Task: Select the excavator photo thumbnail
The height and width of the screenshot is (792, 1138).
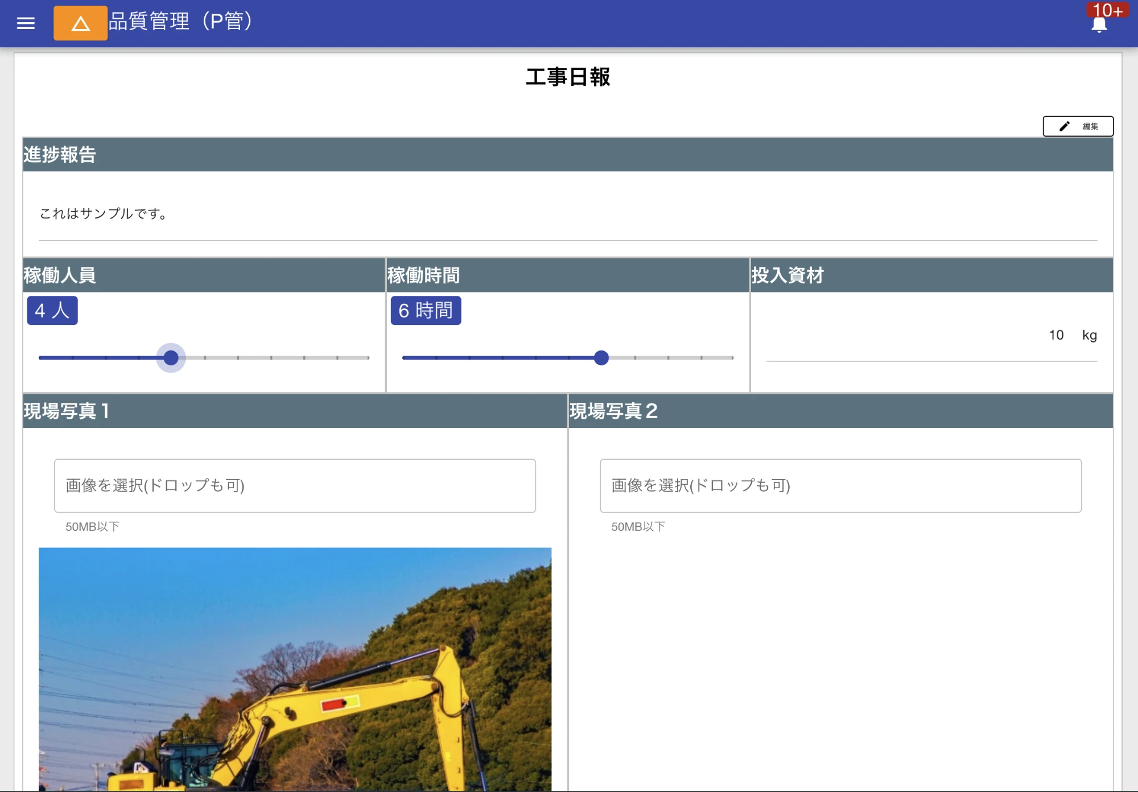Action: [295, 666]
